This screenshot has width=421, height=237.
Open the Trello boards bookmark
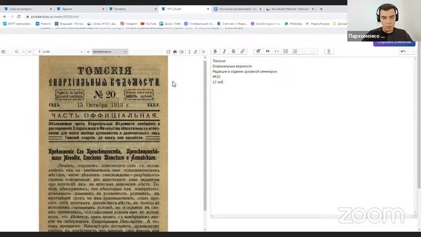click(x=170, y=24)
